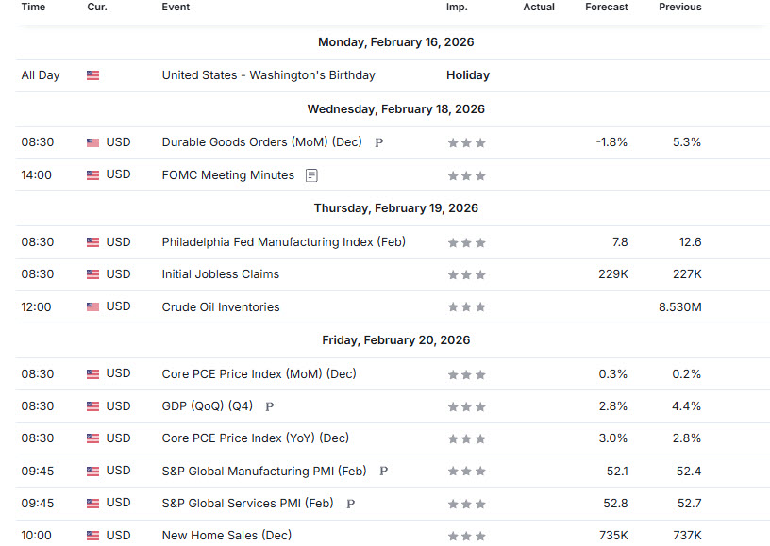Viewport: 770px width, 546px height.
Task: Click the Imp. column header
Action: tap(457, 7)
